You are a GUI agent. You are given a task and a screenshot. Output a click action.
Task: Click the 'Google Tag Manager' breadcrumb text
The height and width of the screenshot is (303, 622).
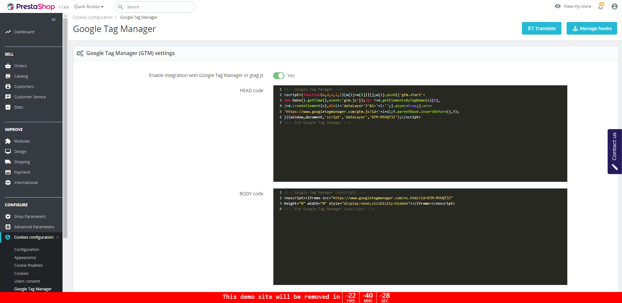click(x=139, y=17)
